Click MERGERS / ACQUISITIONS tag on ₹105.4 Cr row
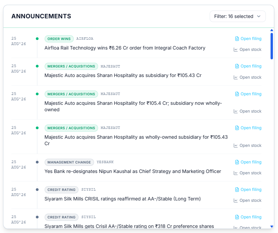 71,94
